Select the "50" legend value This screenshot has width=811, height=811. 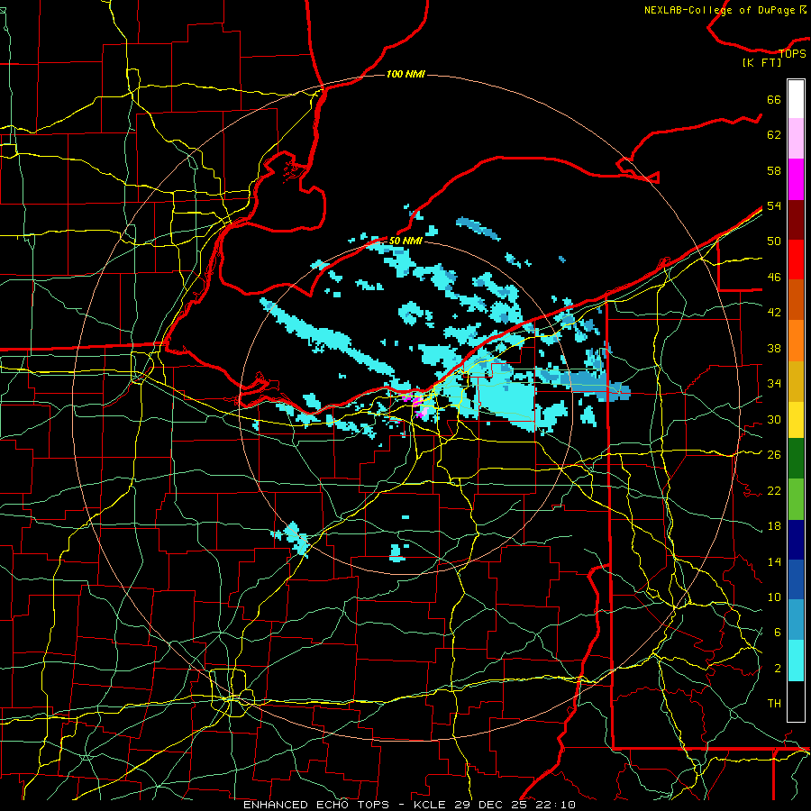[x=774, y=241]
